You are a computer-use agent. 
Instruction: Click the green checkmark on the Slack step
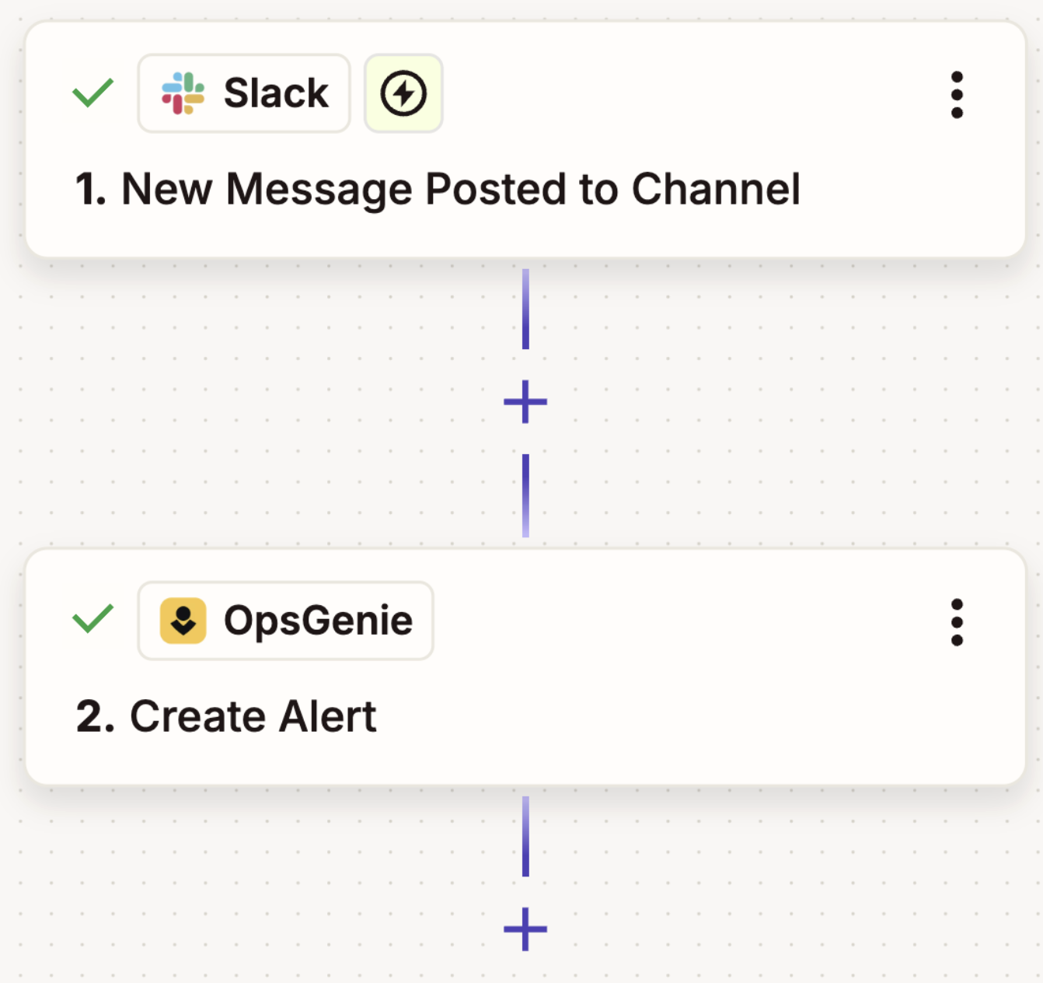pos(91,93)
